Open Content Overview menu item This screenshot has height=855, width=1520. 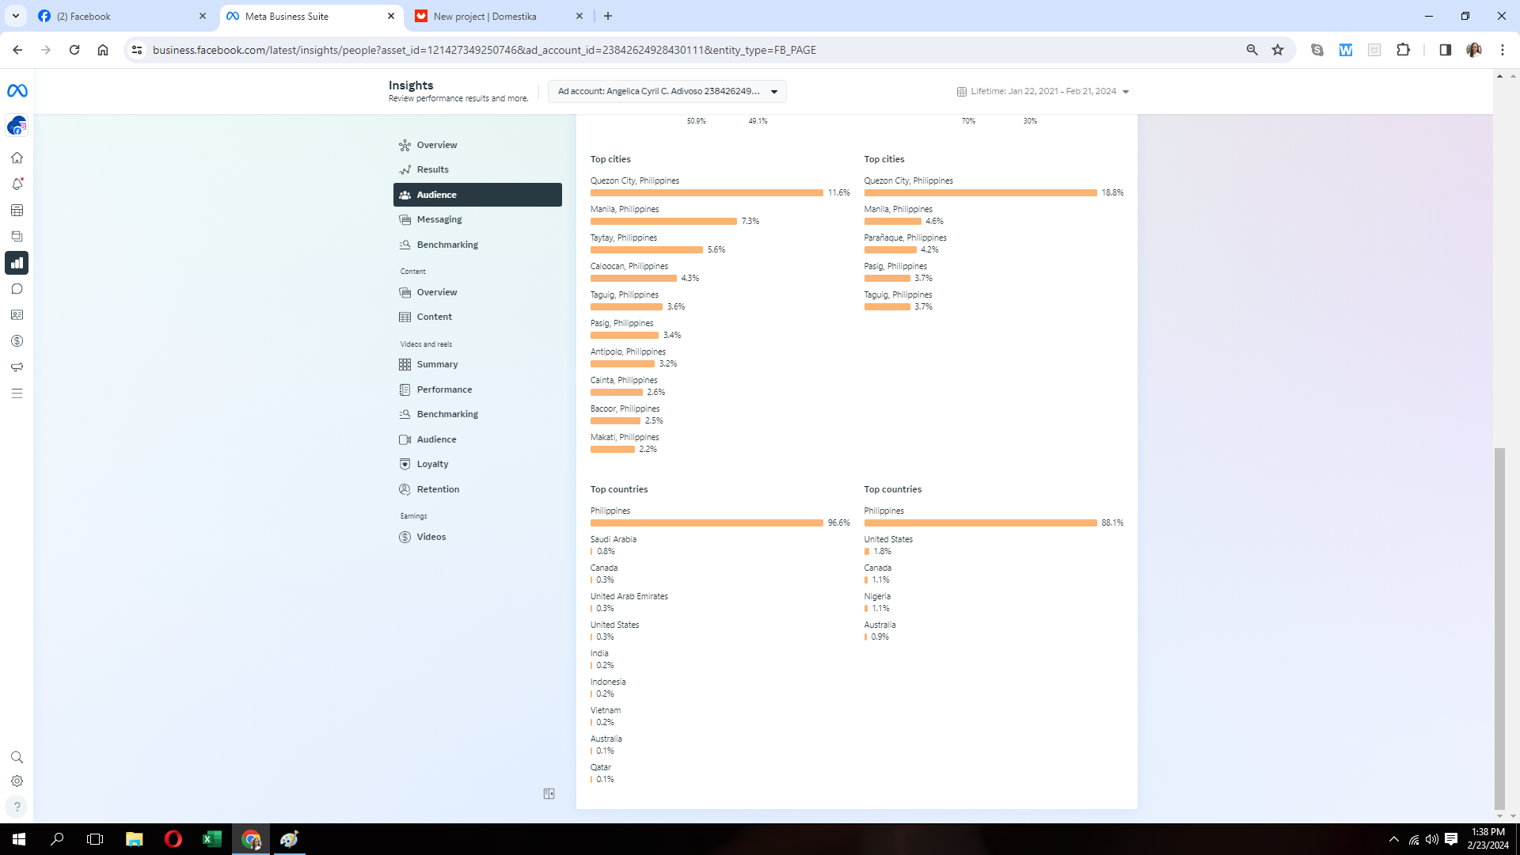pos(477,292)
